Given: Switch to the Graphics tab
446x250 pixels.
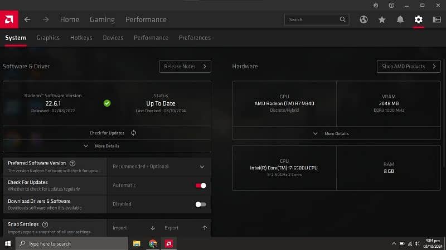Looking at the screenshot, I should [x=48, y=38].
